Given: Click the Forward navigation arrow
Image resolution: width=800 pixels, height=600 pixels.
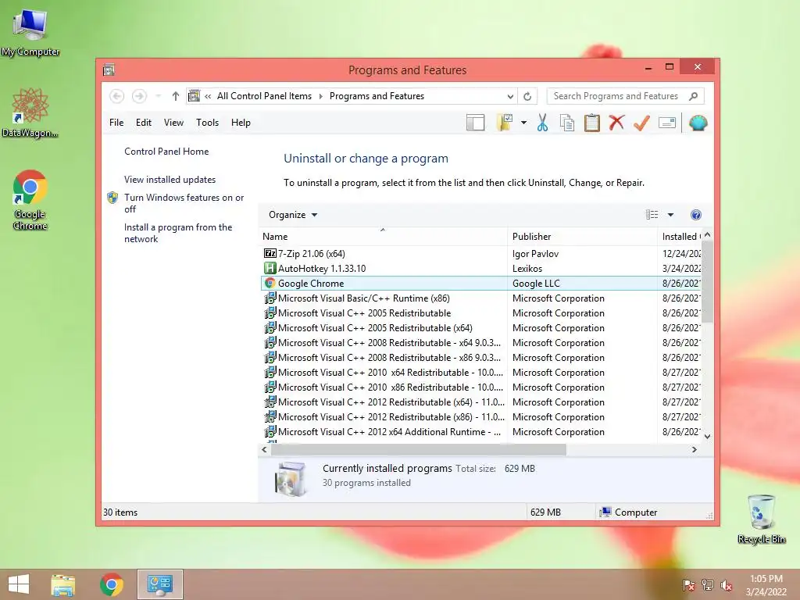Looking at the screenshot, I should 139,96.
